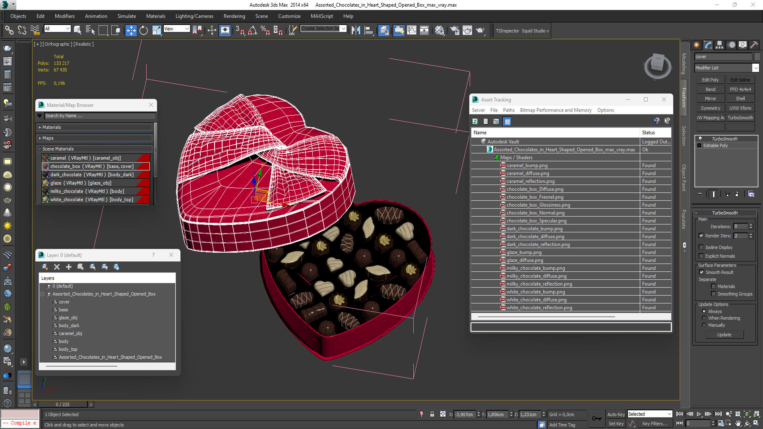Click the Select and Link tool

coord(9,31)
